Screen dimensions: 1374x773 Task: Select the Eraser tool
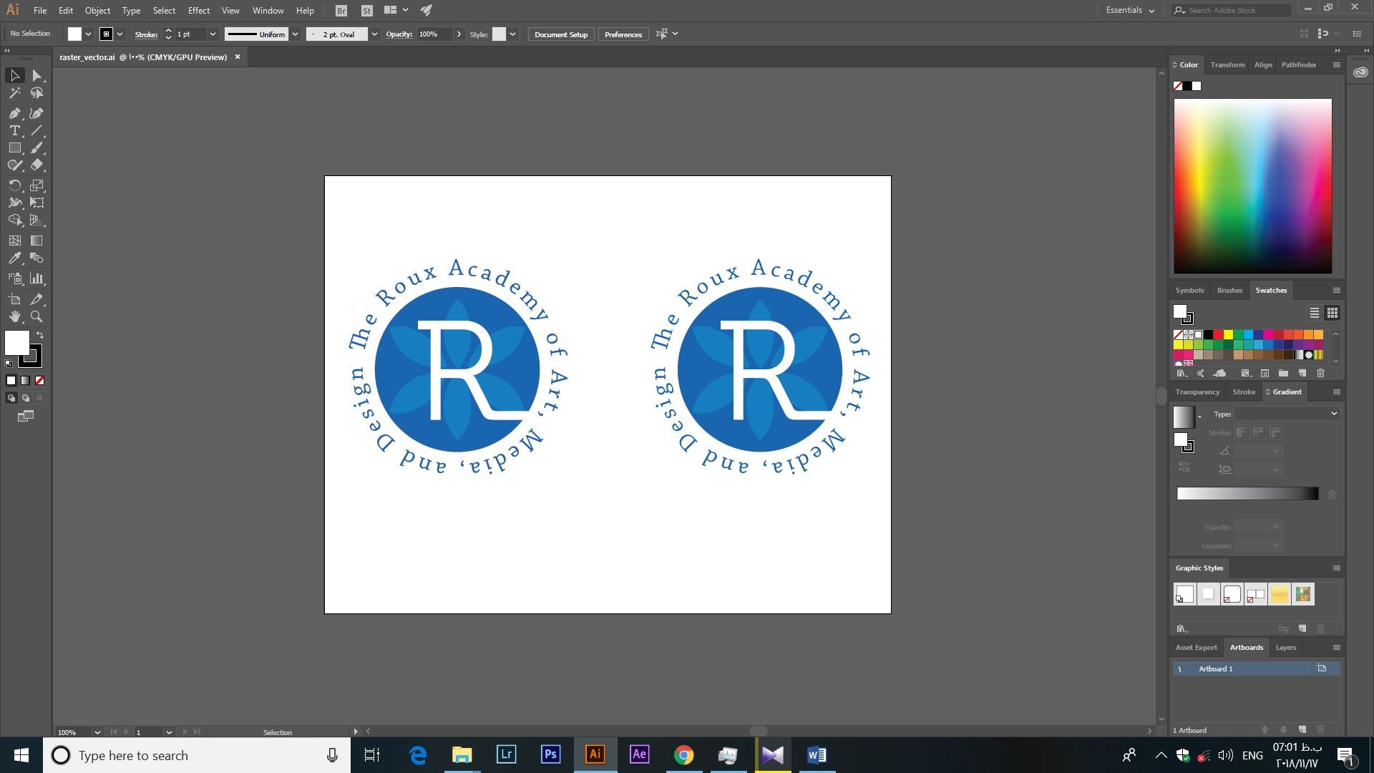37,165
